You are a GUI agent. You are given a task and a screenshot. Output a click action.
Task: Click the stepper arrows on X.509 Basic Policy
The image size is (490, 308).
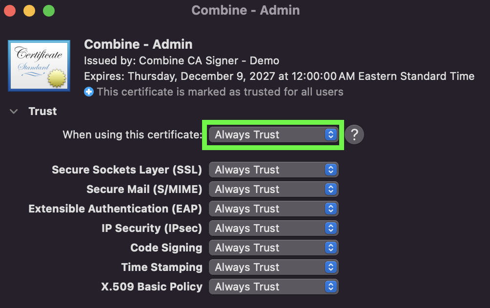click(x=330, y=287)
